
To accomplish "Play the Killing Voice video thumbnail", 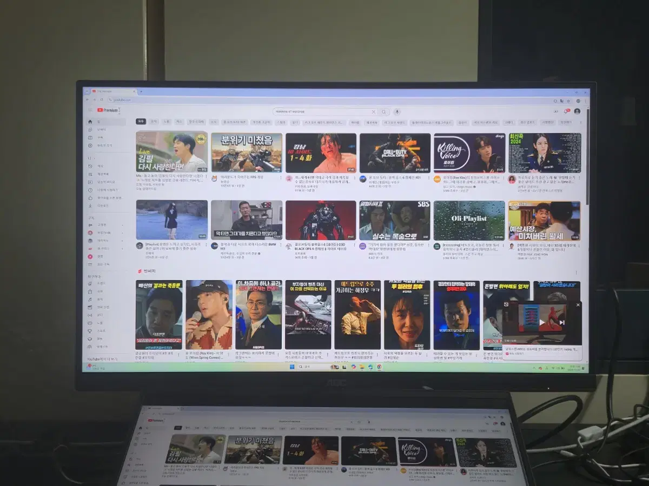I will coord(469,153).
